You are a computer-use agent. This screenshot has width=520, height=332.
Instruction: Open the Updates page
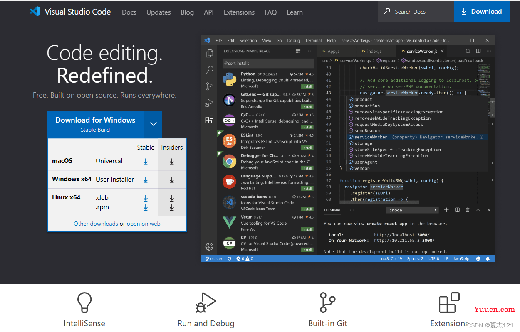click(x=158, y=12)
